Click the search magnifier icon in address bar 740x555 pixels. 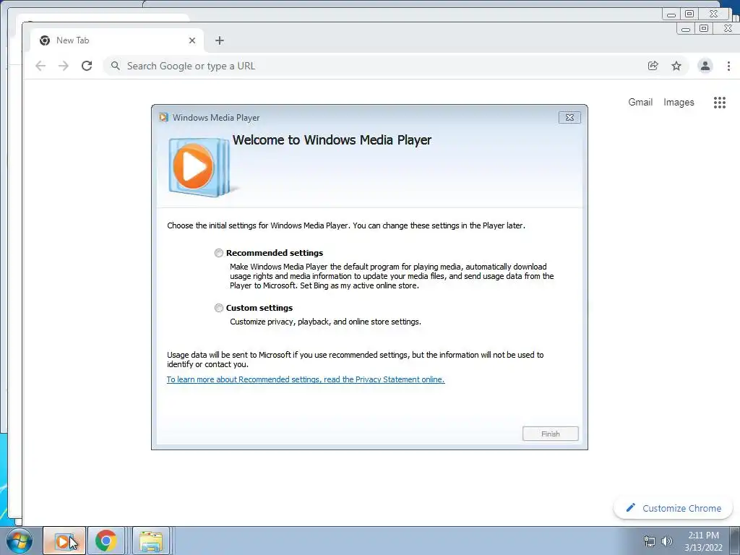pos(115,66)
